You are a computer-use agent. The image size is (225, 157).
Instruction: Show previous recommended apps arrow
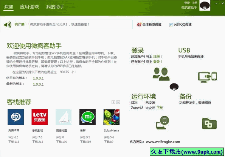tap(113, 102)
